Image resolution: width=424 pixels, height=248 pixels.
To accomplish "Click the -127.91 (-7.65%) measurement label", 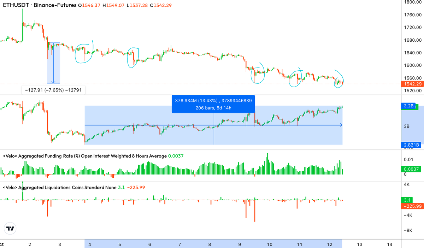I will click(53, 90).
